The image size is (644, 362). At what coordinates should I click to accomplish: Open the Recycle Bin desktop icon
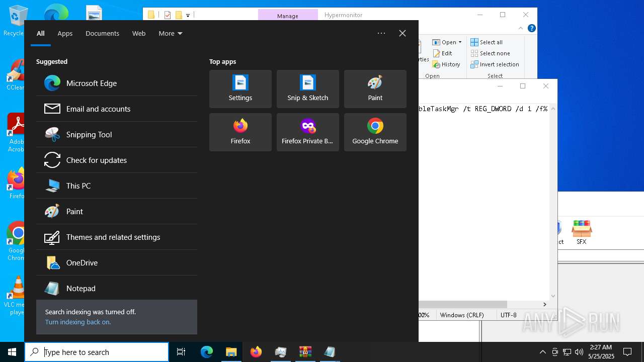pos(14,21)
